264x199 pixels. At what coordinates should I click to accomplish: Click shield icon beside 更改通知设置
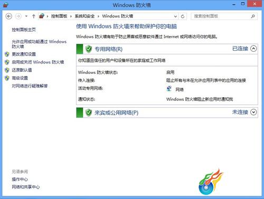pyautogui.click(x=7, y=54)
